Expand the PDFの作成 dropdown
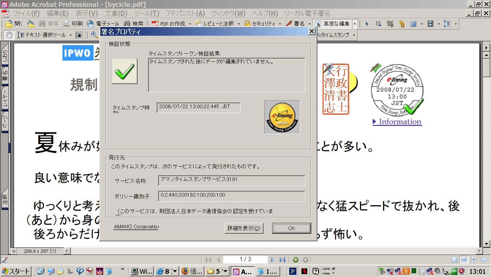 coord(190,24)
